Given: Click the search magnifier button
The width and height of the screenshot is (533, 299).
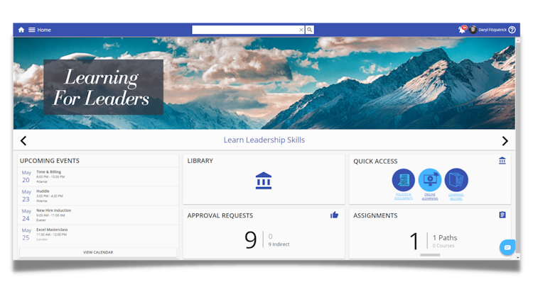Looking at the screenshot, I should (309, 30).
